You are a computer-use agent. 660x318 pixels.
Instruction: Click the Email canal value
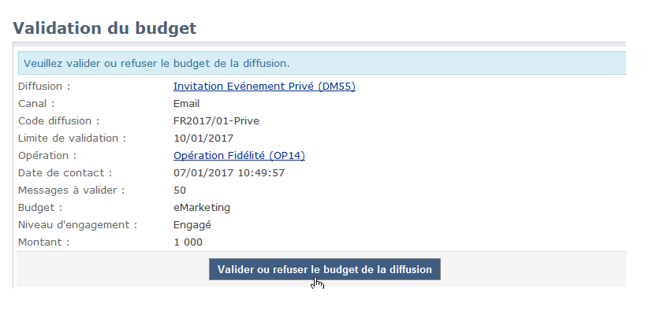click(x=186, y=103)
